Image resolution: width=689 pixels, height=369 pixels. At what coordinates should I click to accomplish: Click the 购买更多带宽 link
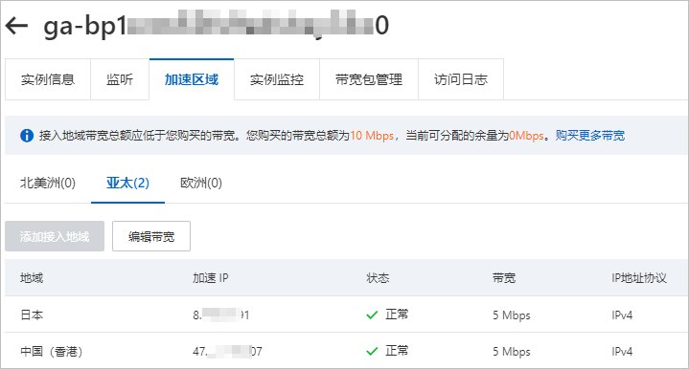click(x=590, y=136)
